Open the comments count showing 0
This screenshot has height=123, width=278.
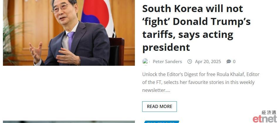(x=234, y=62)
